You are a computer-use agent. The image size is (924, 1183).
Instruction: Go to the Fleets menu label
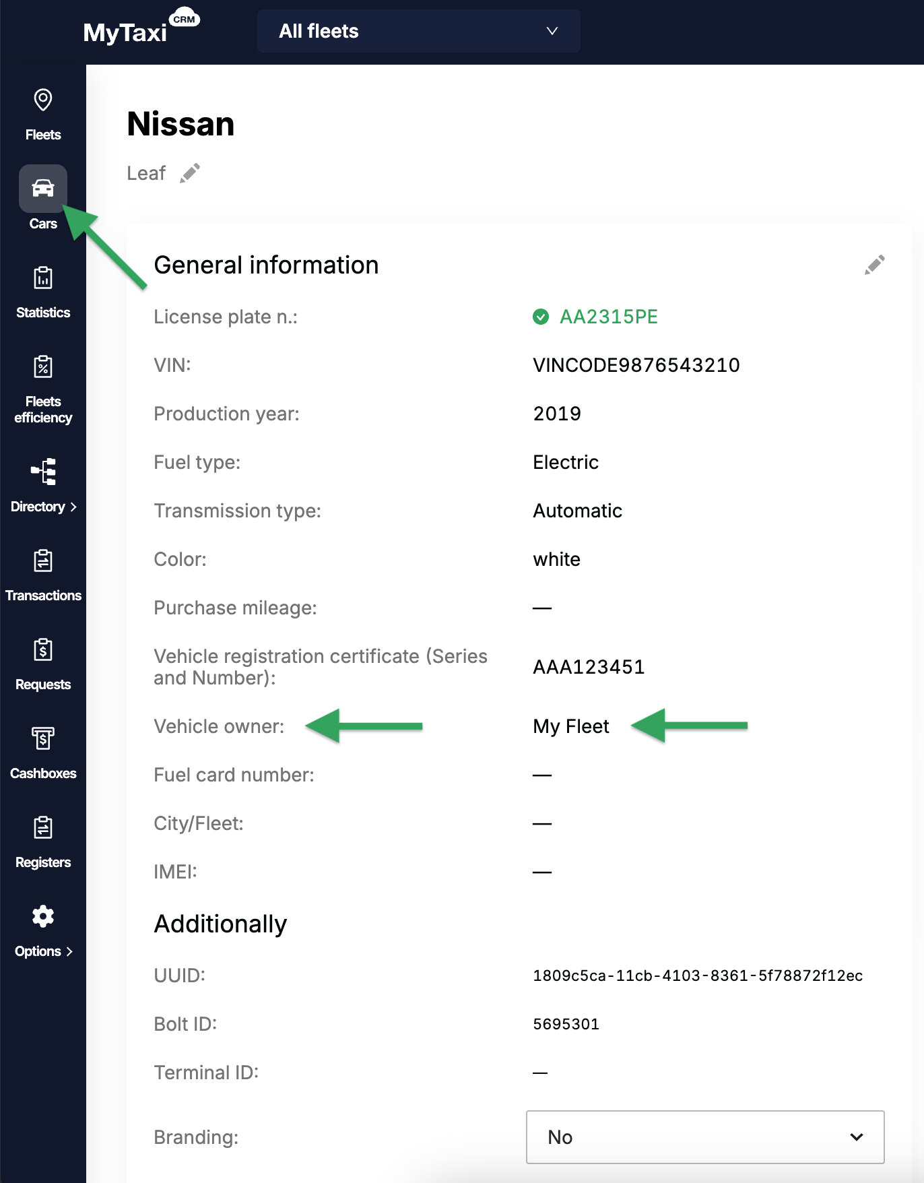pyautogui.click(x=43, y=135)
